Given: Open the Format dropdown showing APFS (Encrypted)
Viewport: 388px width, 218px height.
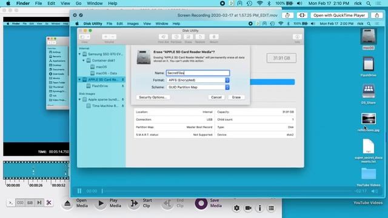Looking at the screenshot, I should click(198, 80).
